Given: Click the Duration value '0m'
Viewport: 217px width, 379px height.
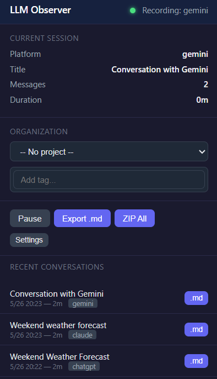Looking at the screenshot, I should (x=202, y=100).
